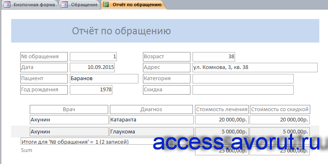The height and width of the screenshot is (164, 328).
Task: Click the Диагноз column header
Action: click(x=151, y=109)
